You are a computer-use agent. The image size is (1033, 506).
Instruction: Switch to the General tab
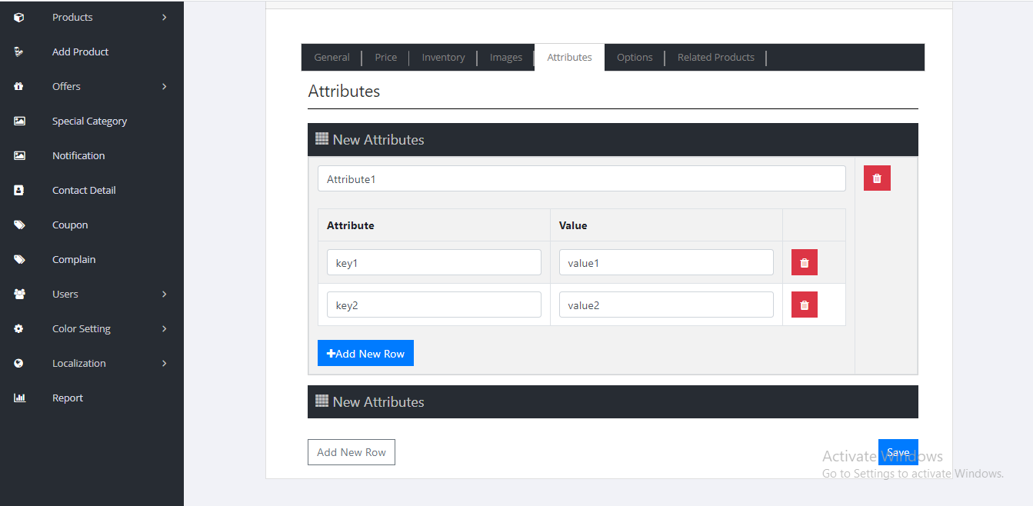[332, 57]
